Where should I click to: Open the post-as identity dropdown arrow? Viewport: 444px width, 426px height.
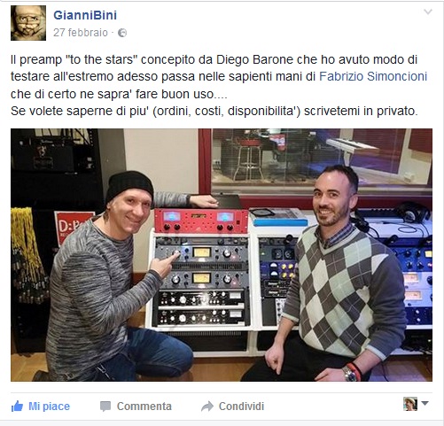pos(425,403)
